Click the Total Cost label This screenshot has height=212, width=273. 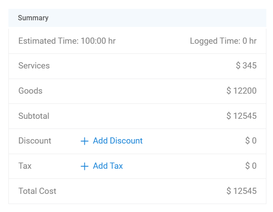[37, 191]
